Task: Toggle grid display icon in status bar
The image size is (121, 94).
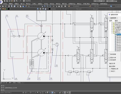Action: [x=26, y=92]
